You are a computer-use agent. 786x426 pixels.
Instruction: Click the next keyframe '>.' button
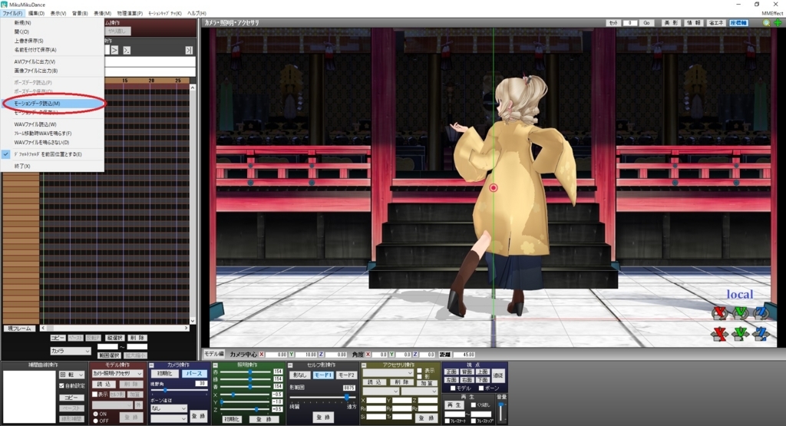[x=127, y=50]
